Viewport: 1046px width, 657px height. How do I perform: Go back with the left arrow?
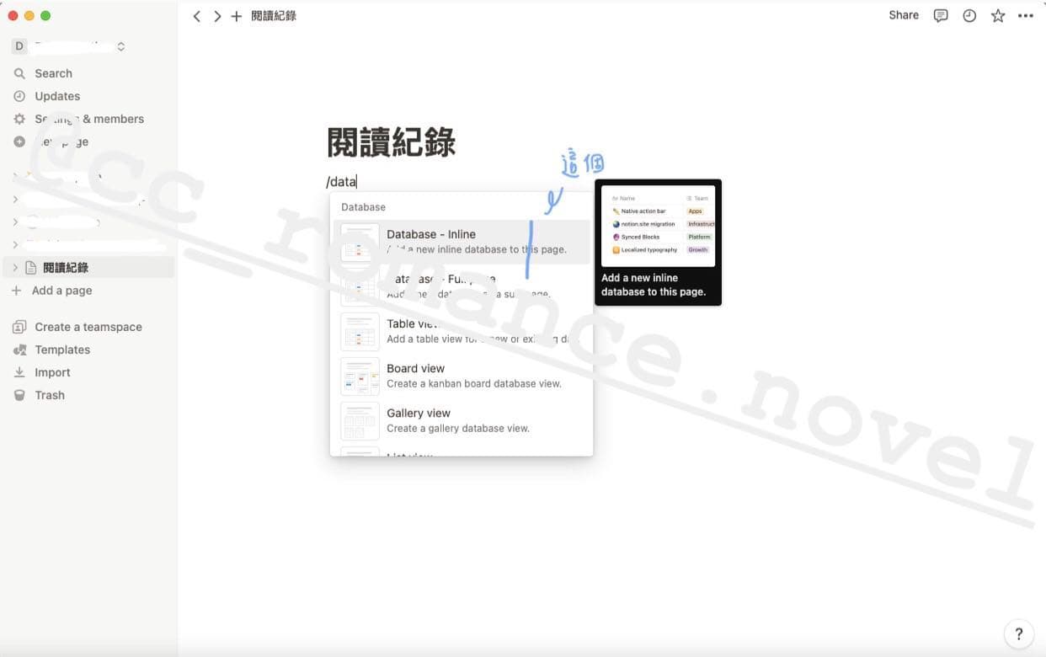pos(196,16)
